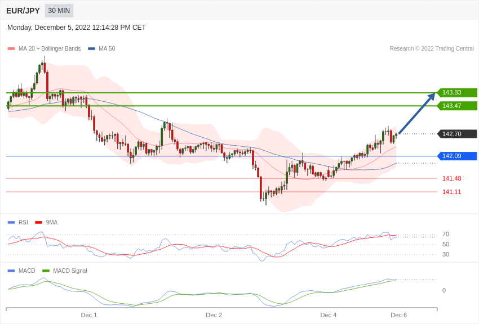Click the RSI 70 axis value
Image resolution: width=479 pixels, height=324 pixels.
pyautogui.click(x=446, y=234)
